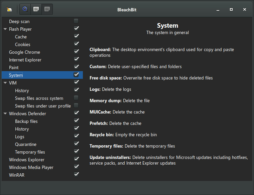Select Windows Media Player in the list
The image size is (254, 195).
click(x=31, y=167)
